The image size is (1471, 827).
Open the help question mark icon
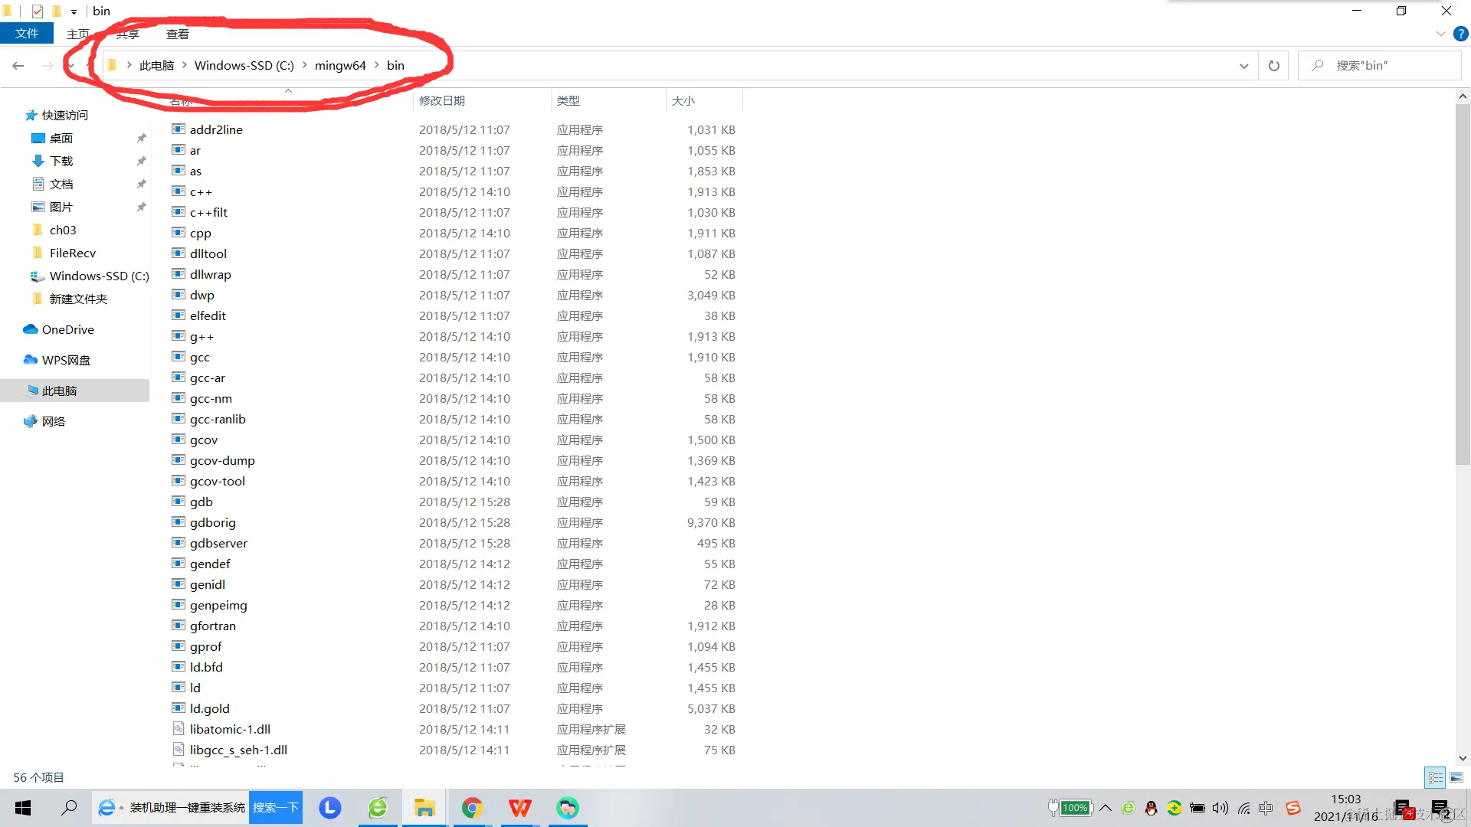(x=1460, y=34)
